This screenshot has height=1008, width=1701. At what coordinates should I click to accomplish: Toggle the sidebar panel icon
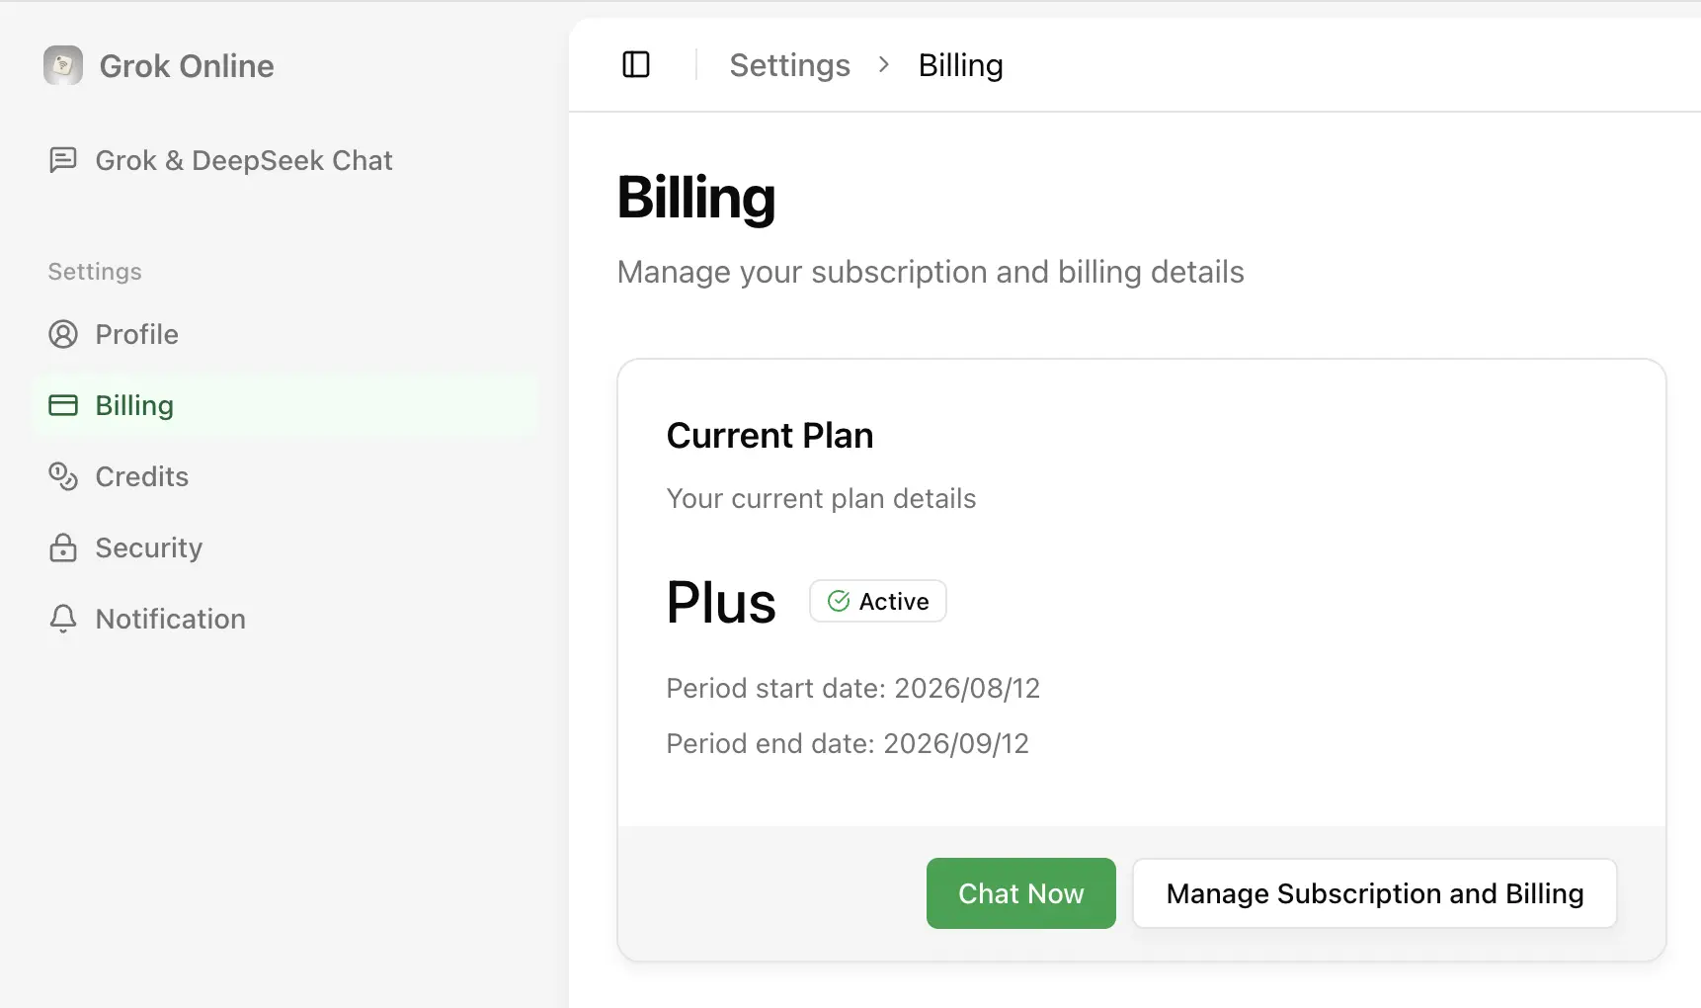click(x=636, y=65)
